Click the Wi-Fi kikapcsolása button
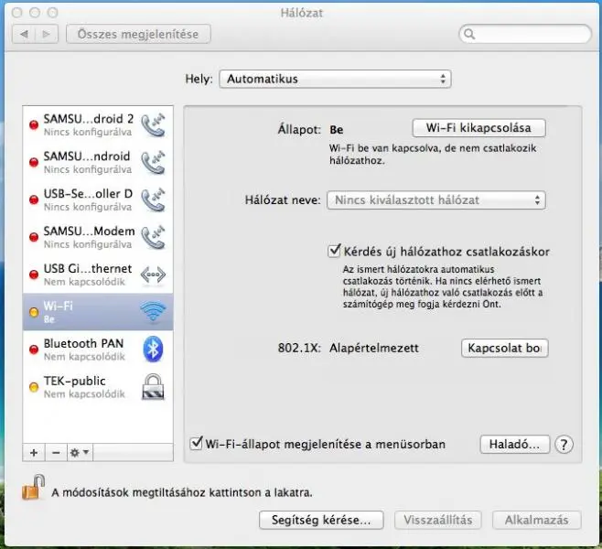 point(478,127)
